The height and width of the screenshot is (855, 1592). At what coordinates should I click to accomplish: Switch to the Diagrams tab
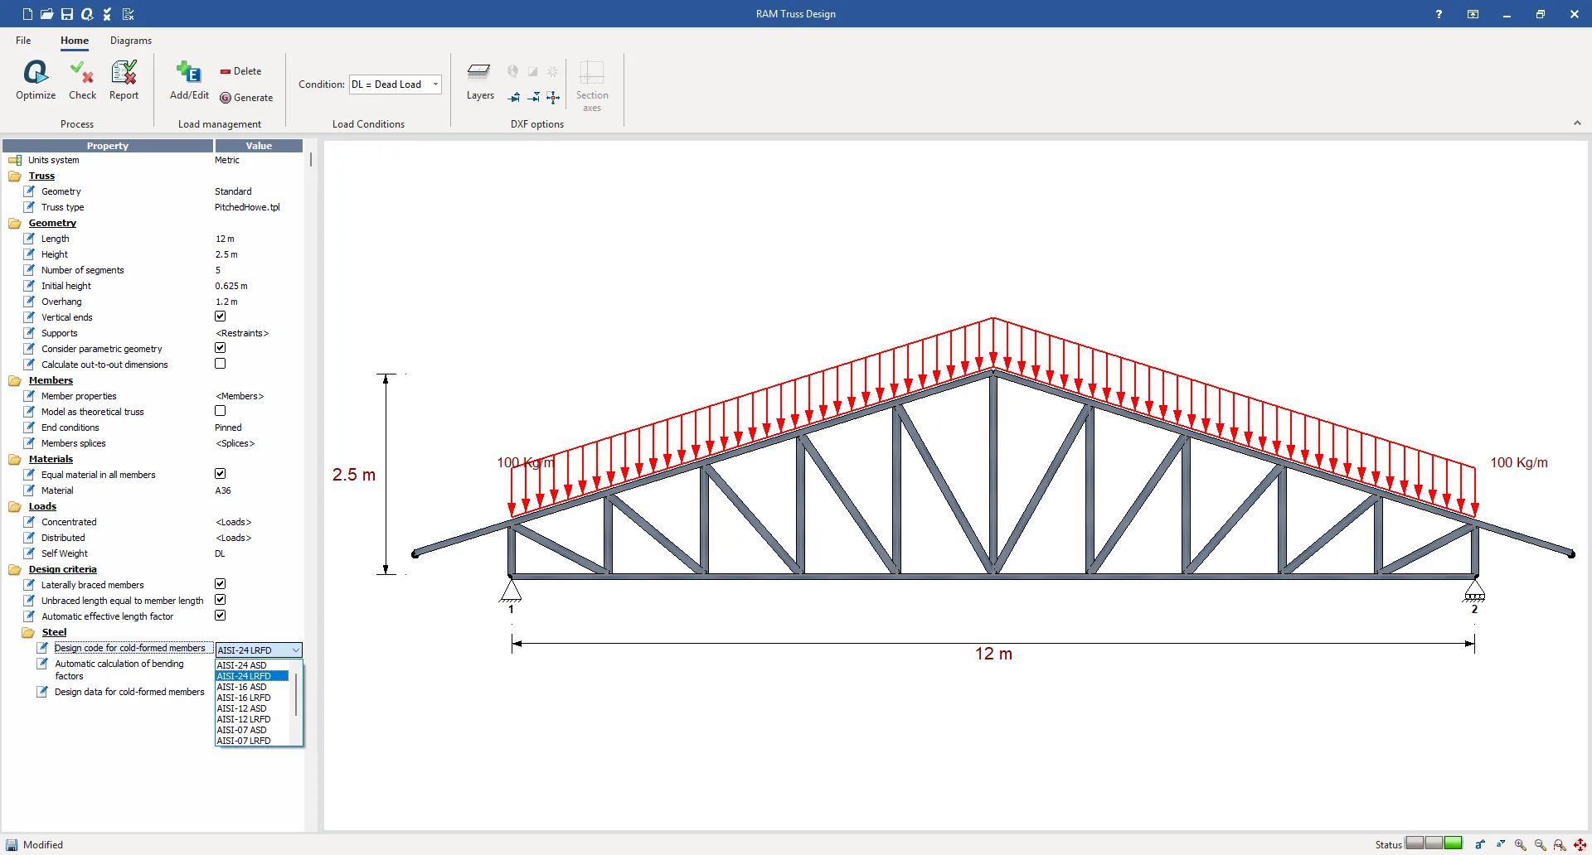131,41
